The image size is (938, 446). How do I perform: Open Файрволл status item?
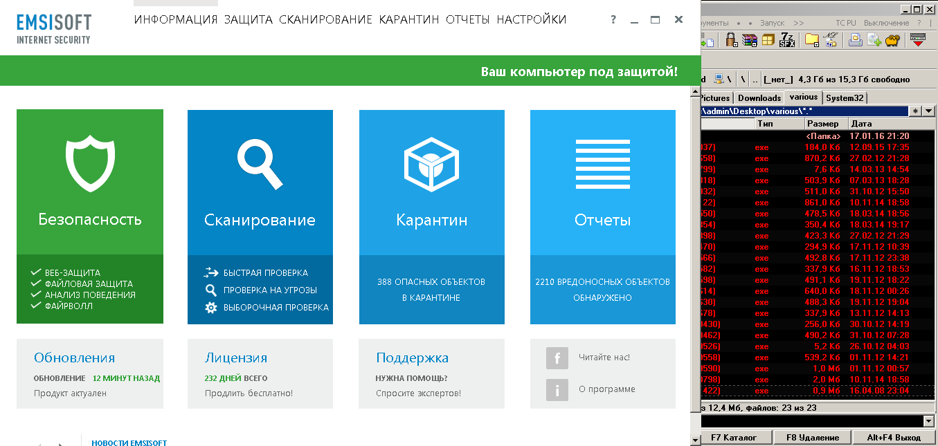pos(62,306)
